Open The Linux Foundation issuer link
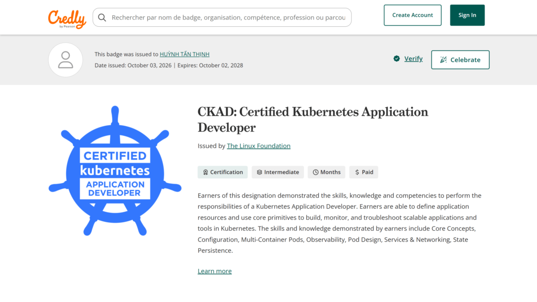The image size is (537, 302). pyautogui.click(x=259, y=146)
